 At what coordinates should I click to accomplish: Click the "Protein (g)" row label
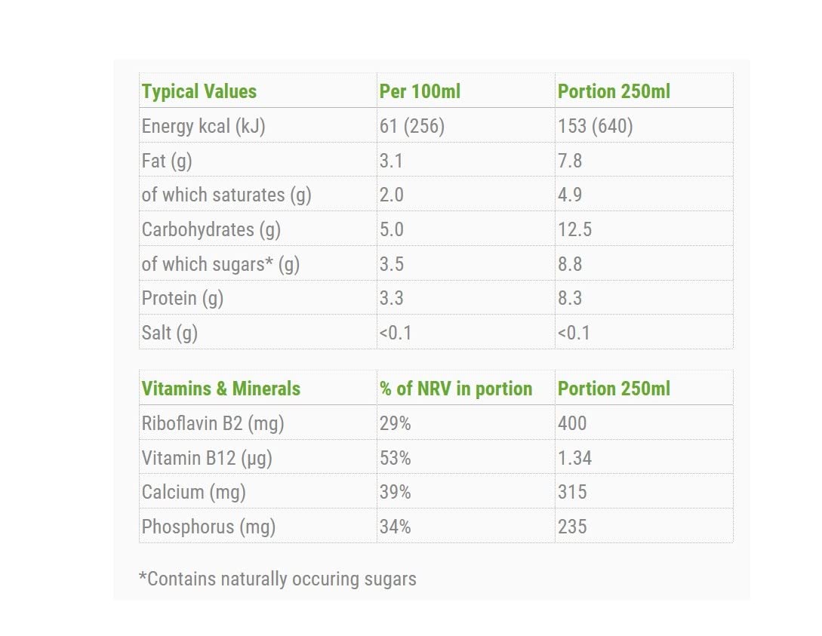(183, 298)
